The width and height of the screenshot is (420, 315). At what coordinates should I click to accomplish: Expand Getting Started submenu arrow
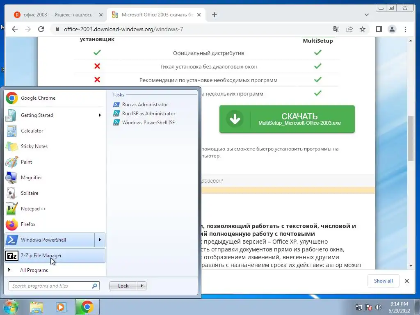pos(100,115)
